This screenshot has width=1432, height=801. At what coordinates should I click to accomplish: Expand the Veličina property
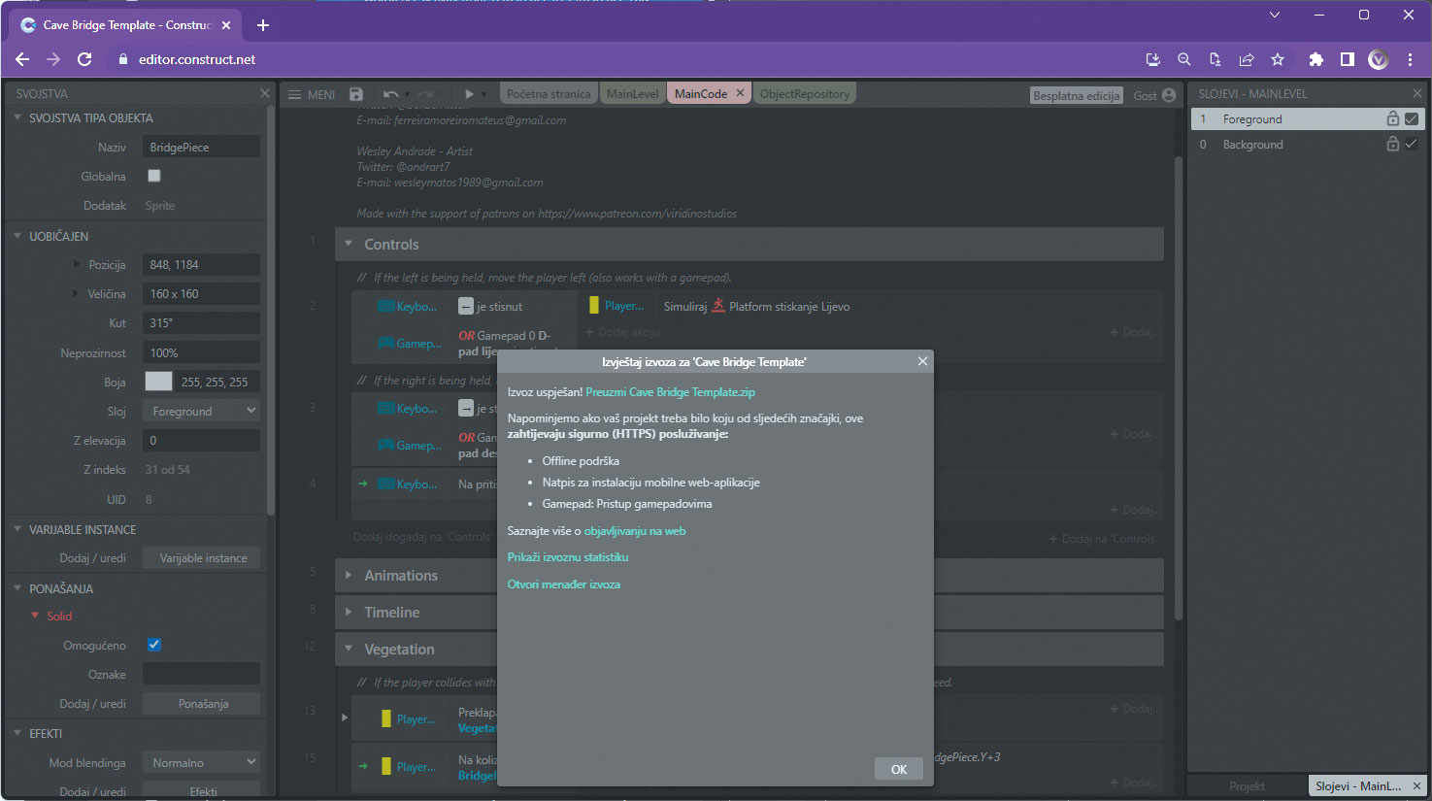pyautogui.click(x=77, y=293)
